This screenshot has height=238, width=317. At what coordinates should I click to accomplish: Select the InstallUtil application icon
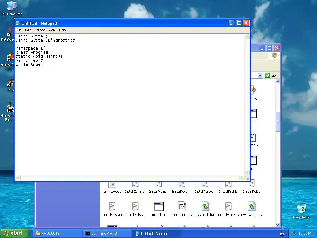pos(159,209)
